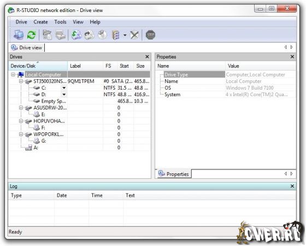The image size is (306, 246).
Task: Collapse the HOPUVOHA drive node
Action: pyautogui.click(x=21, y=121)
